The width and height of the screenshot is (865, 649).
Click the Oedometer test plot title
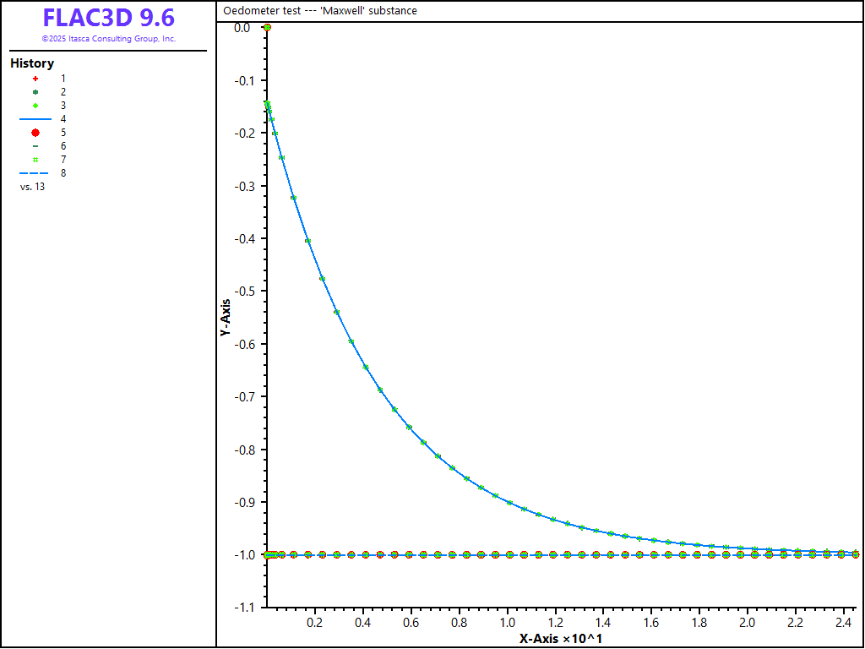coord(319,11)
